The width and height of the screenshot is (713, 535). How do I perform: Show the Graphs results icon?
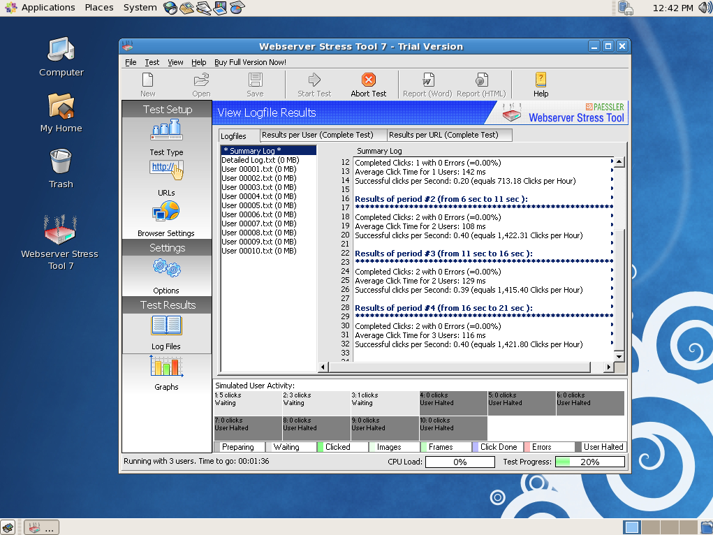click(166, 367)
